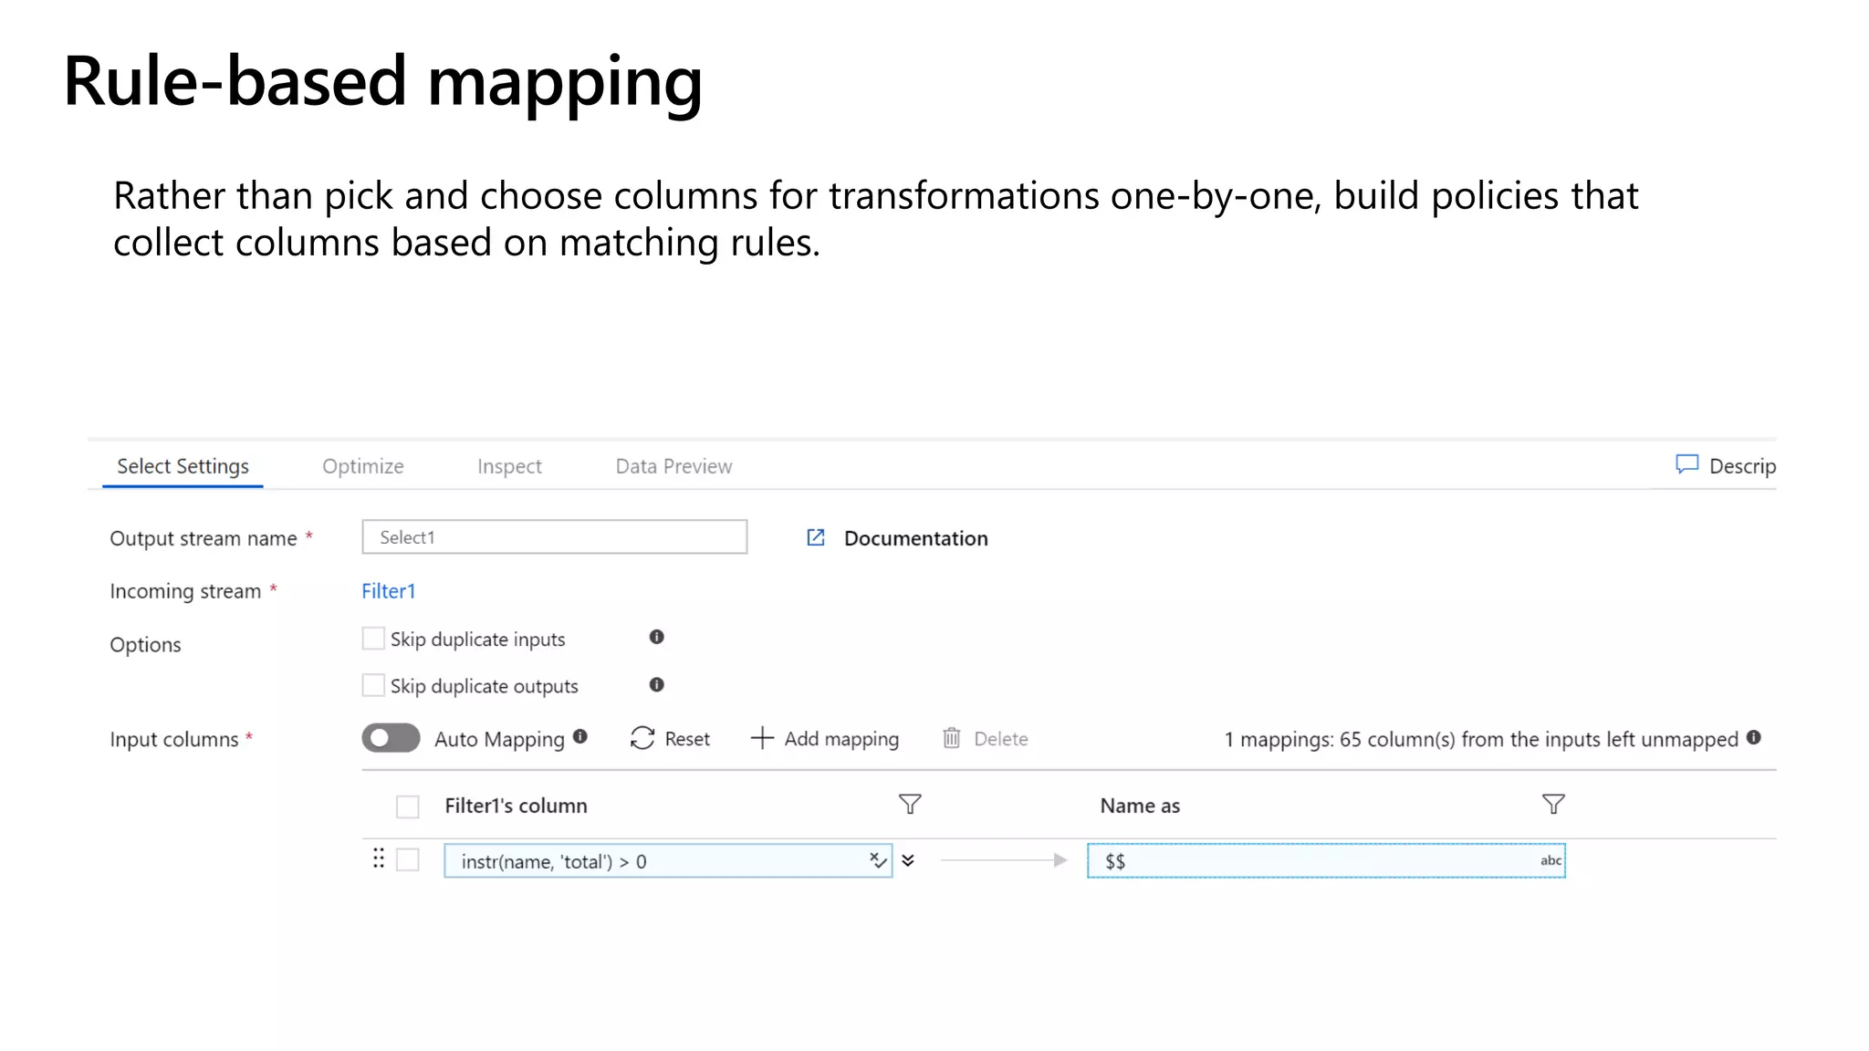
Task: Click the Delete trash icon
Action: (951, 738)
